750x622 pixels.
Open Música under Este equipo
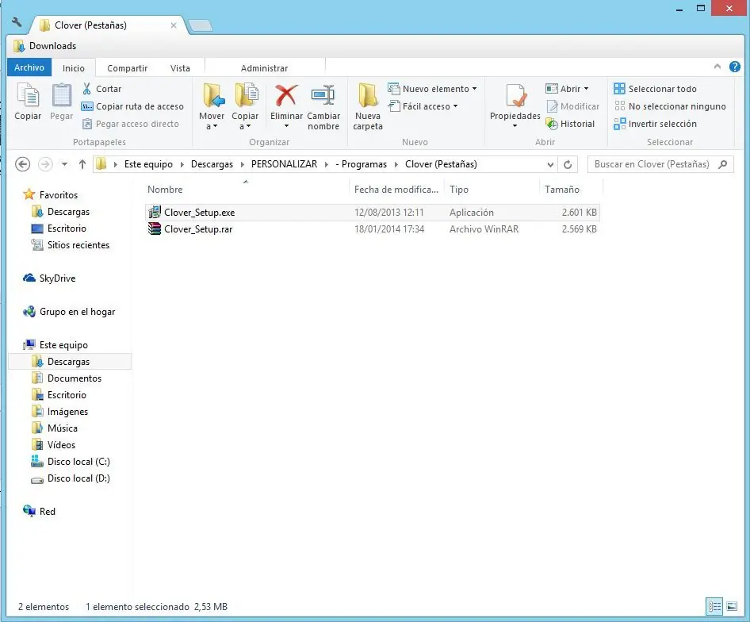click(x=54, y=428)
